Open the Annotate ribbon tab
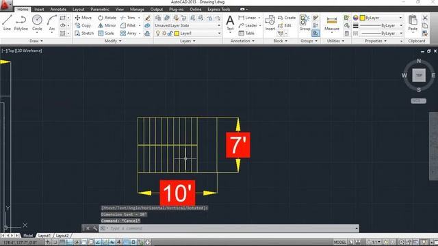 (x=58, y=9)
